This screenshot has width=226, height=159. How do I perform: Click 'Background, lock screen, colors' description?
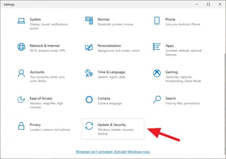tap(118, 51)
